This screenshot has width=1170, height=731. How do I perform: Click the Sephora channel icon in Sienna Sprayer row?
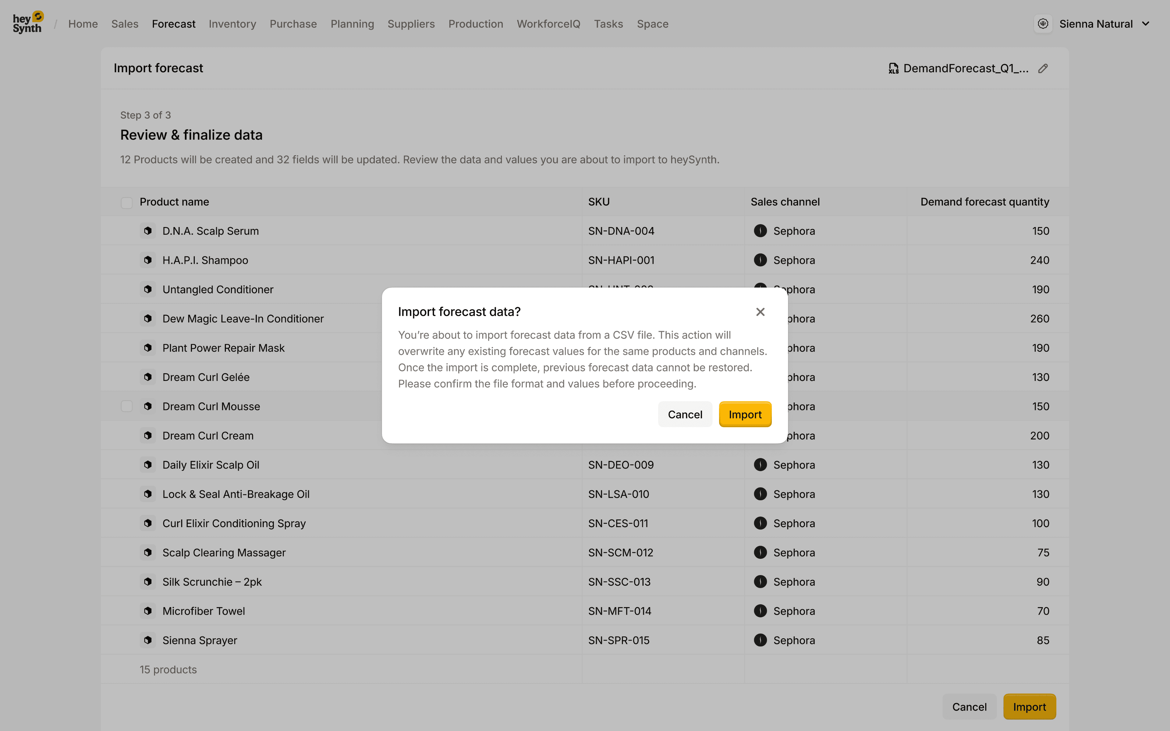click(x=760, y=640)
